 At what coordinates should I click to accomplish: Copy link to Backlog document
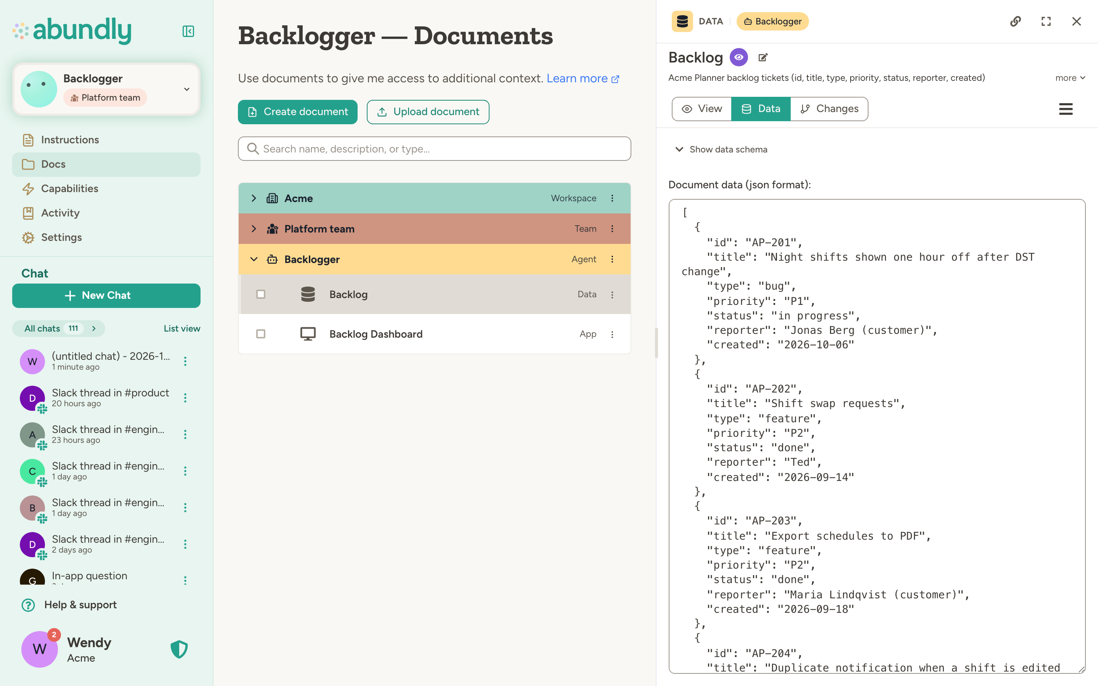[x=1015, y=21]
